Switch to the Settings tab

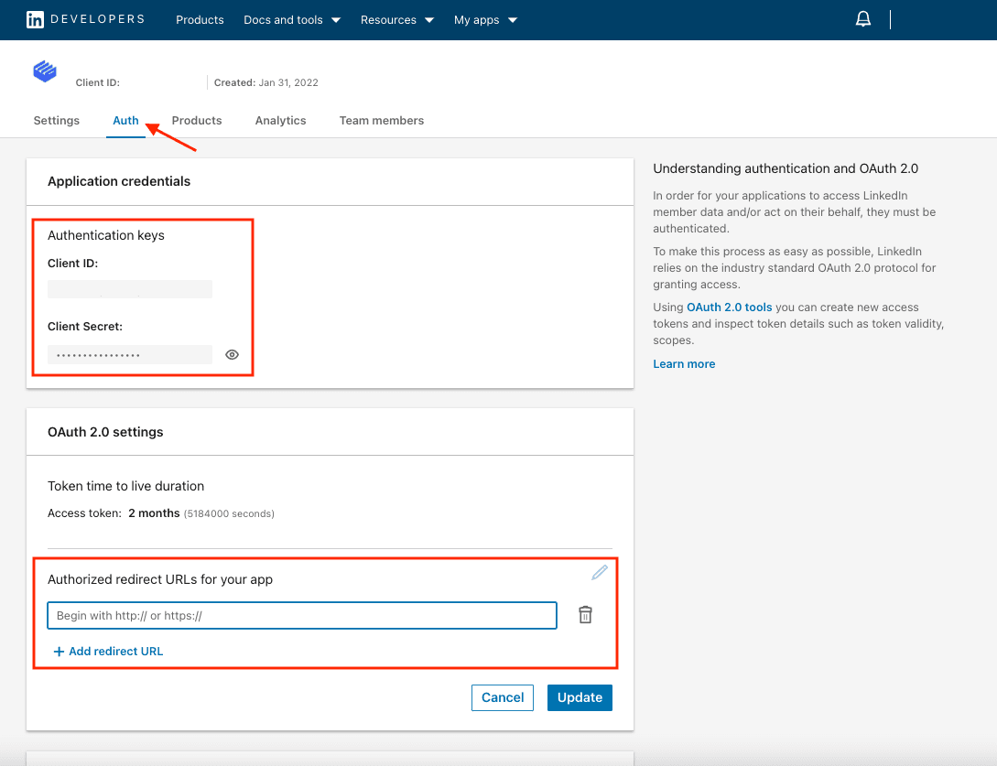[x=56, y=120]
